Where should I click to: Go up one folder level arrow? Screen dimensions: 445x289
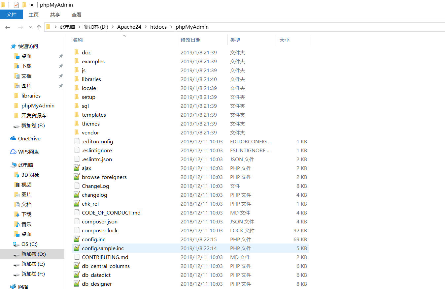[39, 27]
